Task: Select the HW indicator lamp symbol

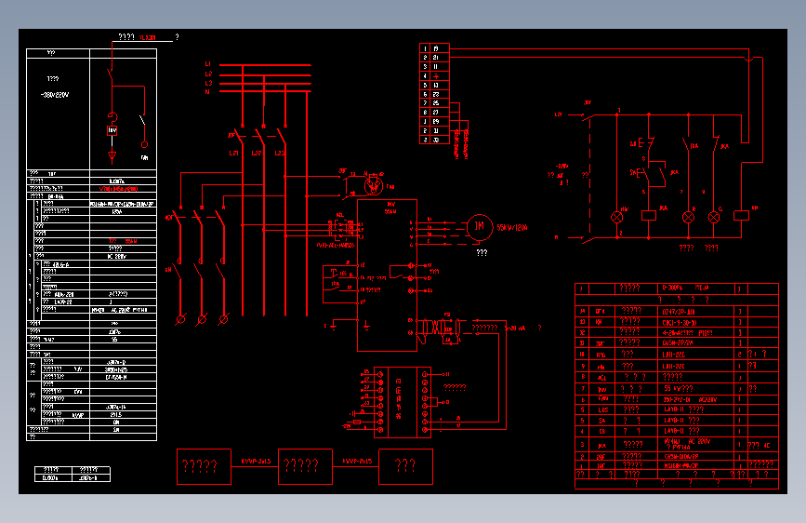Action: point(617,217)
